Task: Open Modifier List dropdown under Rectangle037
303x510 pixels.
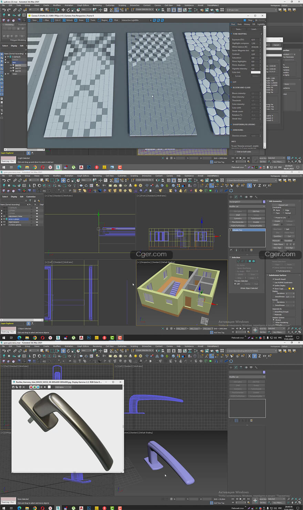Action: (247, 206)
